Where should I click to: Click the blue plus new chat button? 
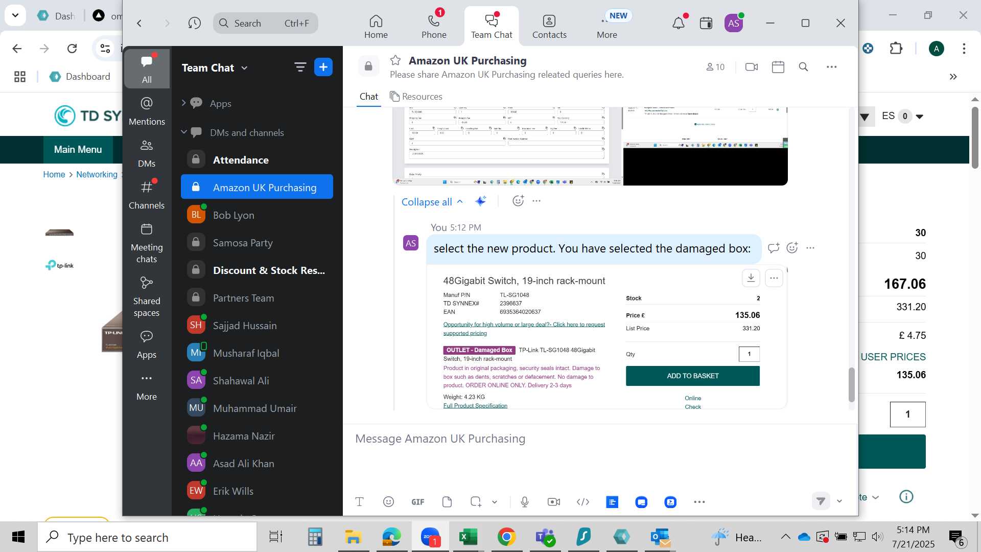click(323, 67)
